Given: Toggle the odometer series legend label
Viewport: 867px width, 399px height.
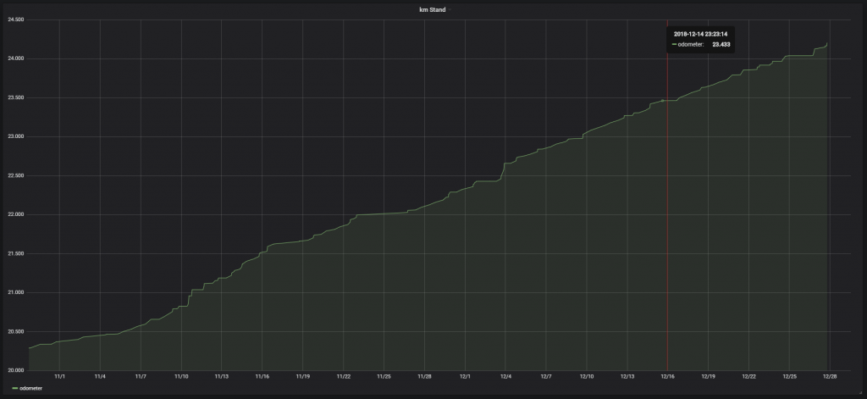Looking at the screenshot, I should tap(31, 388).
